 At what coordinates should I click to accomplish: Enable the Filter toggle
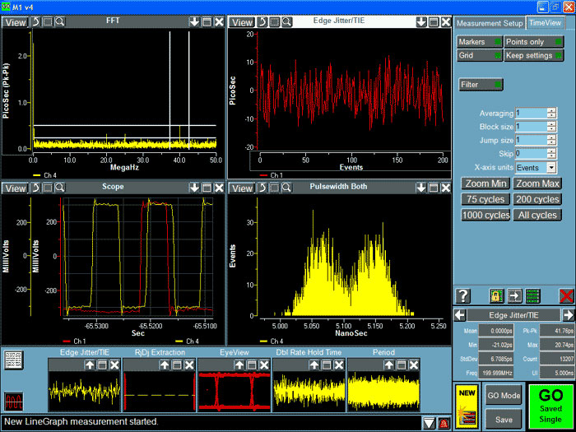click(x=481, y=84)
